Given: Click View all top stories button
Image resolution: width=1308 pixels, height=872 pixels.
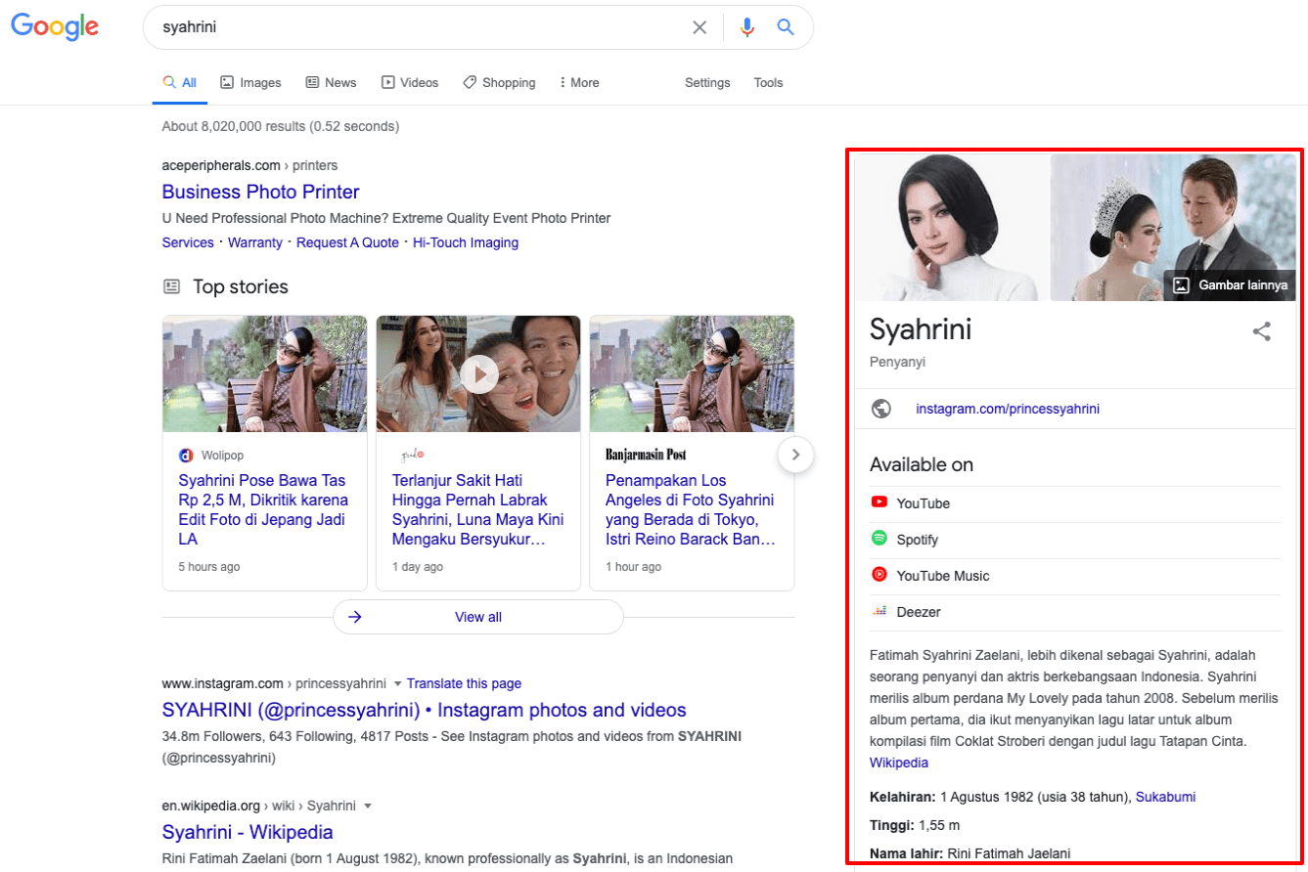Looking at the screenshot, I should 477,617.
